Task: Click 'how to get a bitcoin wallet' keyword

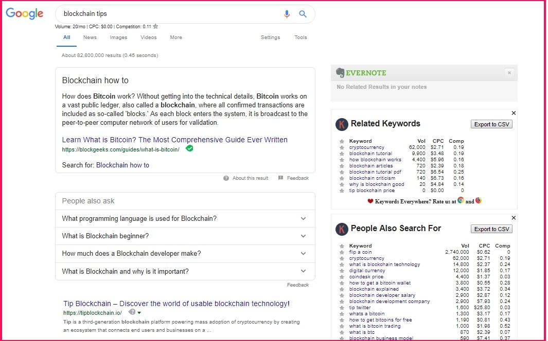Action: 380,283
